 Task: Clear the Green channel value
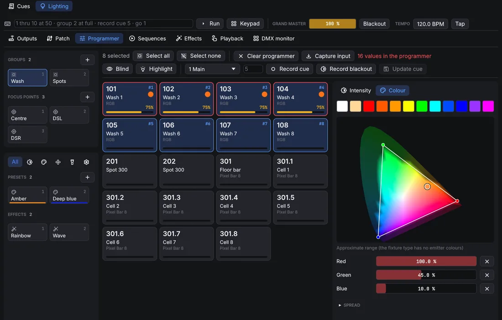[487, 275]
